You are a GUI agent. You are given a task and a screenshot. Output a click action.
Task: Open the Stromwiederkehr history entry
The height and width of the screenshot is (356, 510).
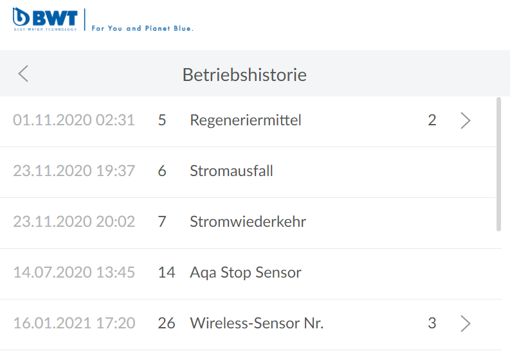[x=248, y=222]
